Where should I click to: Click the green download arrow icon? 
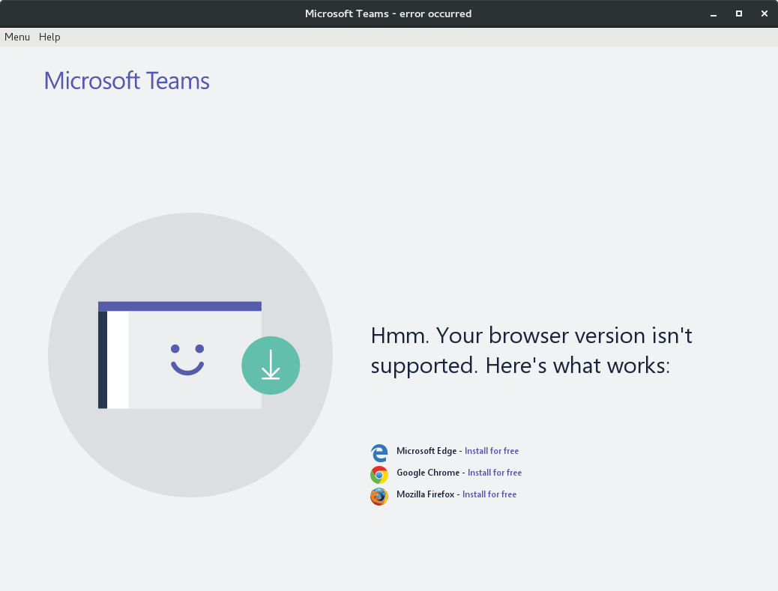[x=271, y=366]
